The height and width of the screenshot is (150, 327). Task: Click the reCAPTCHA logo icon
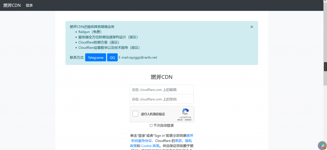pyautogui.click(x=186, y=112)
